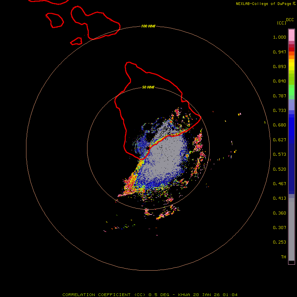Click the 0.573 legend value
The image size is (297, 297).
pos(280,154)
